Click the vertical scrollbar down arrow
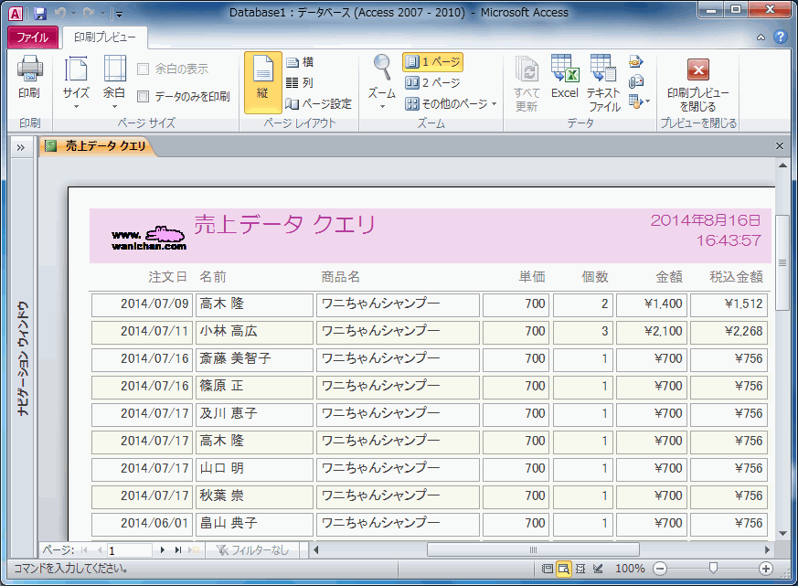The image size is (798, 586). [x=782, y=534]
